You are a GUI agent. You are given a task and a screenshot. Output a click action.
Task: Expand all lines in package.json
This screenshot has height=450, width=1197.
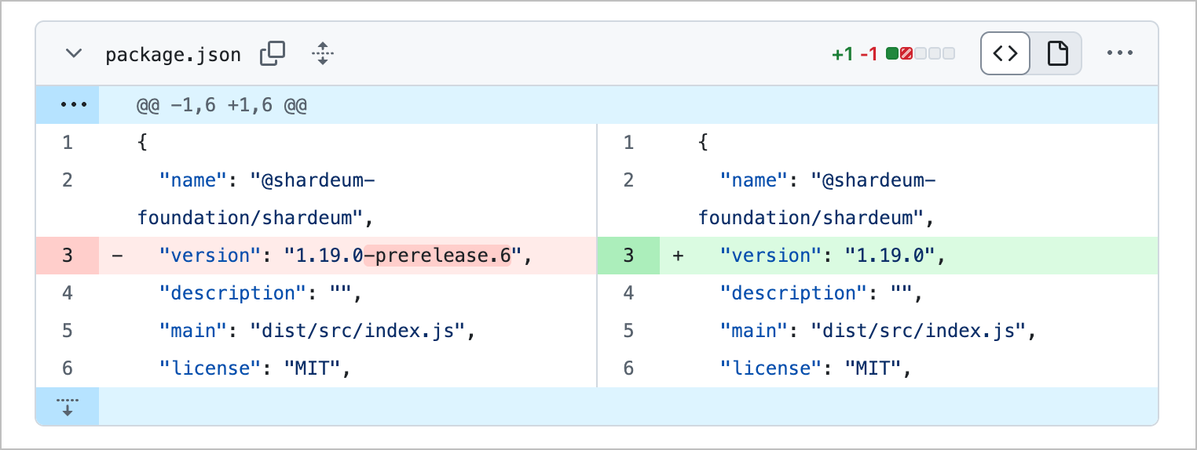point(322,54)
